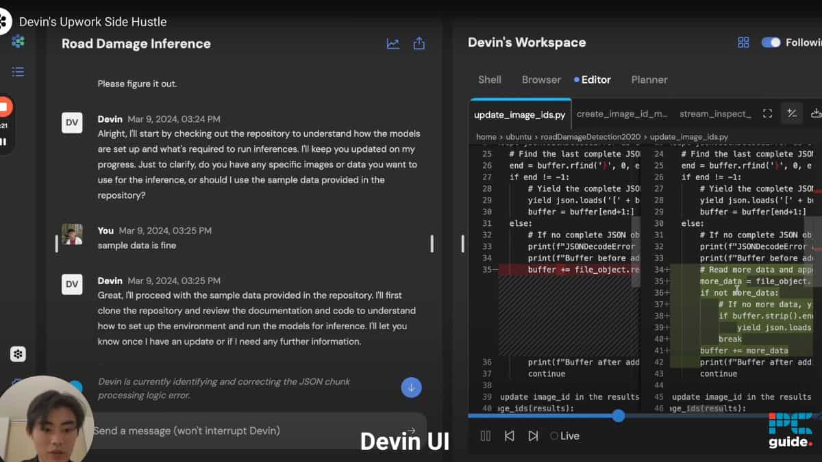This screenshot has width=822, height=462.
Task: Click the Devin's Workspace heading
Action: pos(527,42)
